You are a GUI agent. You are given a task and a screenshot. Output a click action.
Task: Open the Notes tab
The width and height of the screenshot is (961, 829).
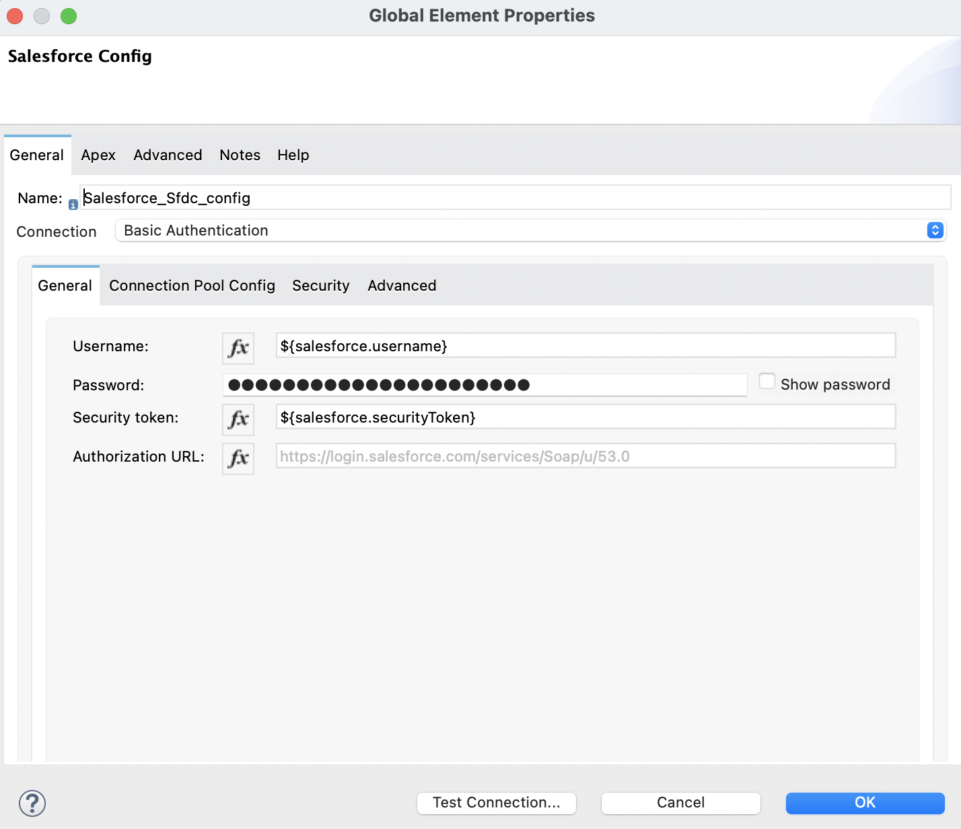coord(240,155)
